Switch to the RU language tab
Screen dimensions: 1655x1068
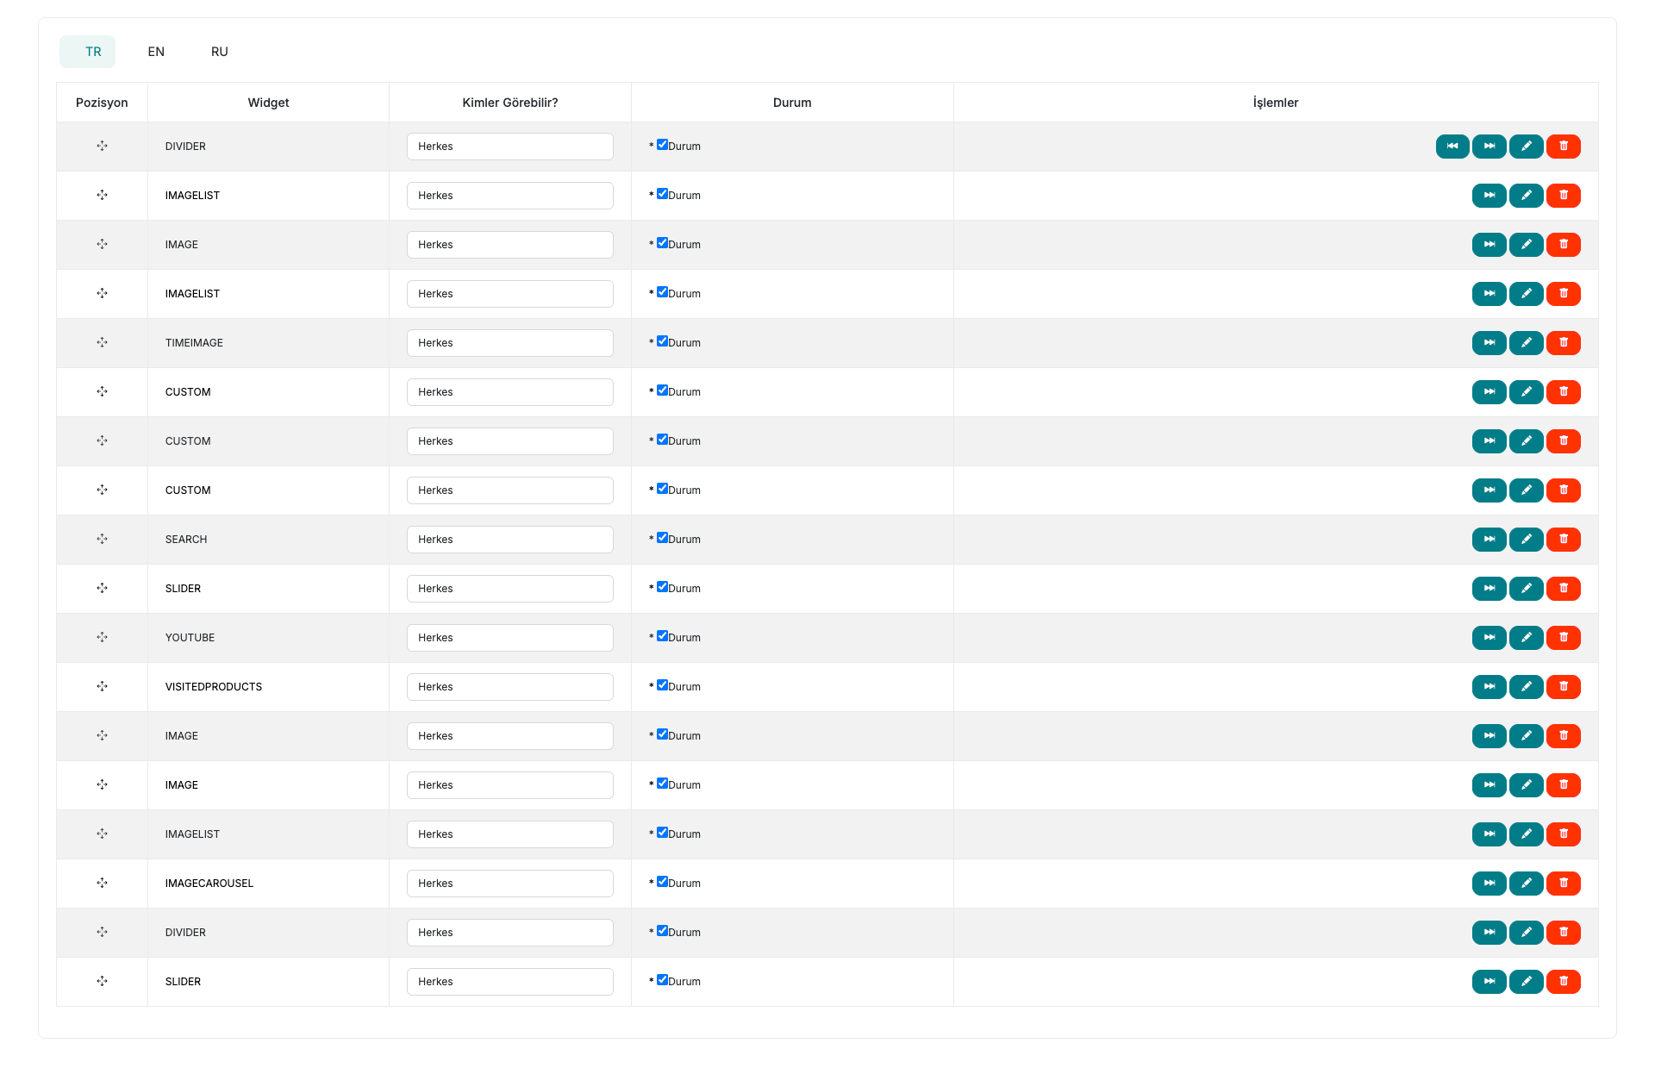coord(219,52)
